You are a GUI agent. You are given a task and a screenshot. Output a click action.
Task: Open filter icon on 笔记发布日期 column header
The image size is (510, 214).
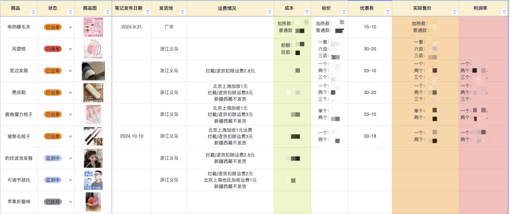[147, 12]
